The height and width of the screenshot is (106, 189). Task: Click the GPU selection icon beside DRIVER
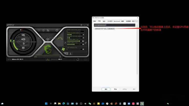[x=48, y=59]
